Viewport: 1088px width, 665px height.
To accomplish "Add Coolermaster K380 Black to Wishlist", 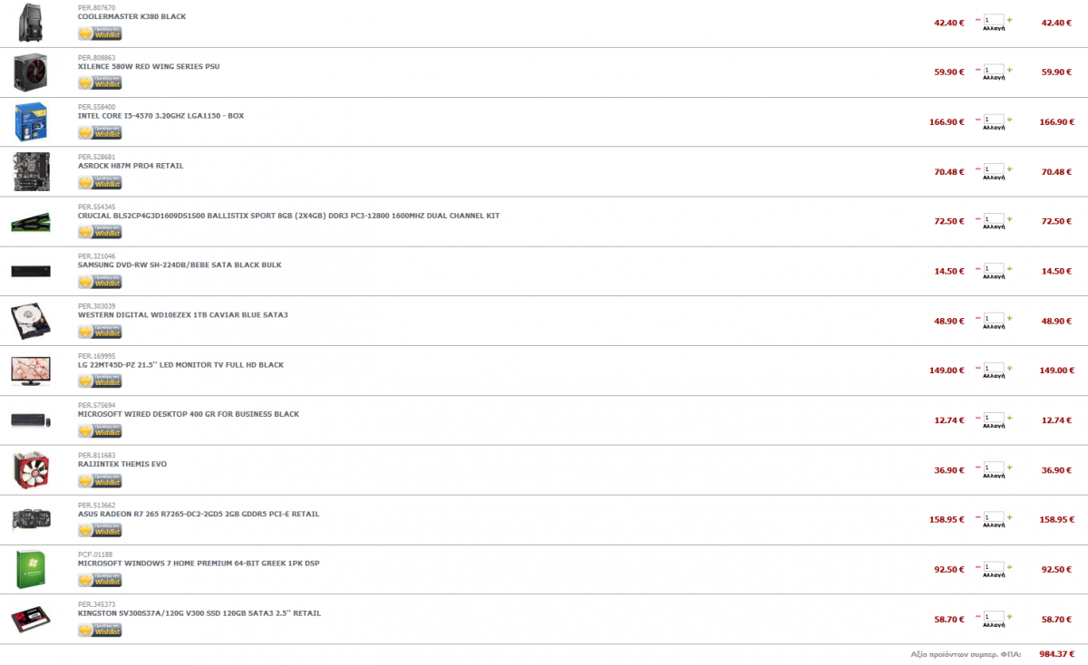I will coord(100,34).
